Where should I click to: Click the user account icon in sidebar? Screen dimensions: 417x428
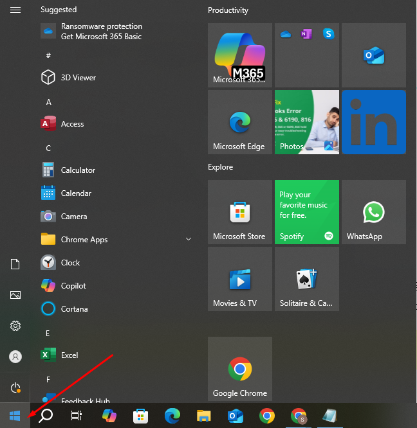[15, 357]
